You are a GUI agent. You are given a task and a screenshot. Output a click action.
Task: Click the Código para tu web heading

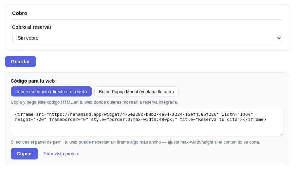click(33, 81)
